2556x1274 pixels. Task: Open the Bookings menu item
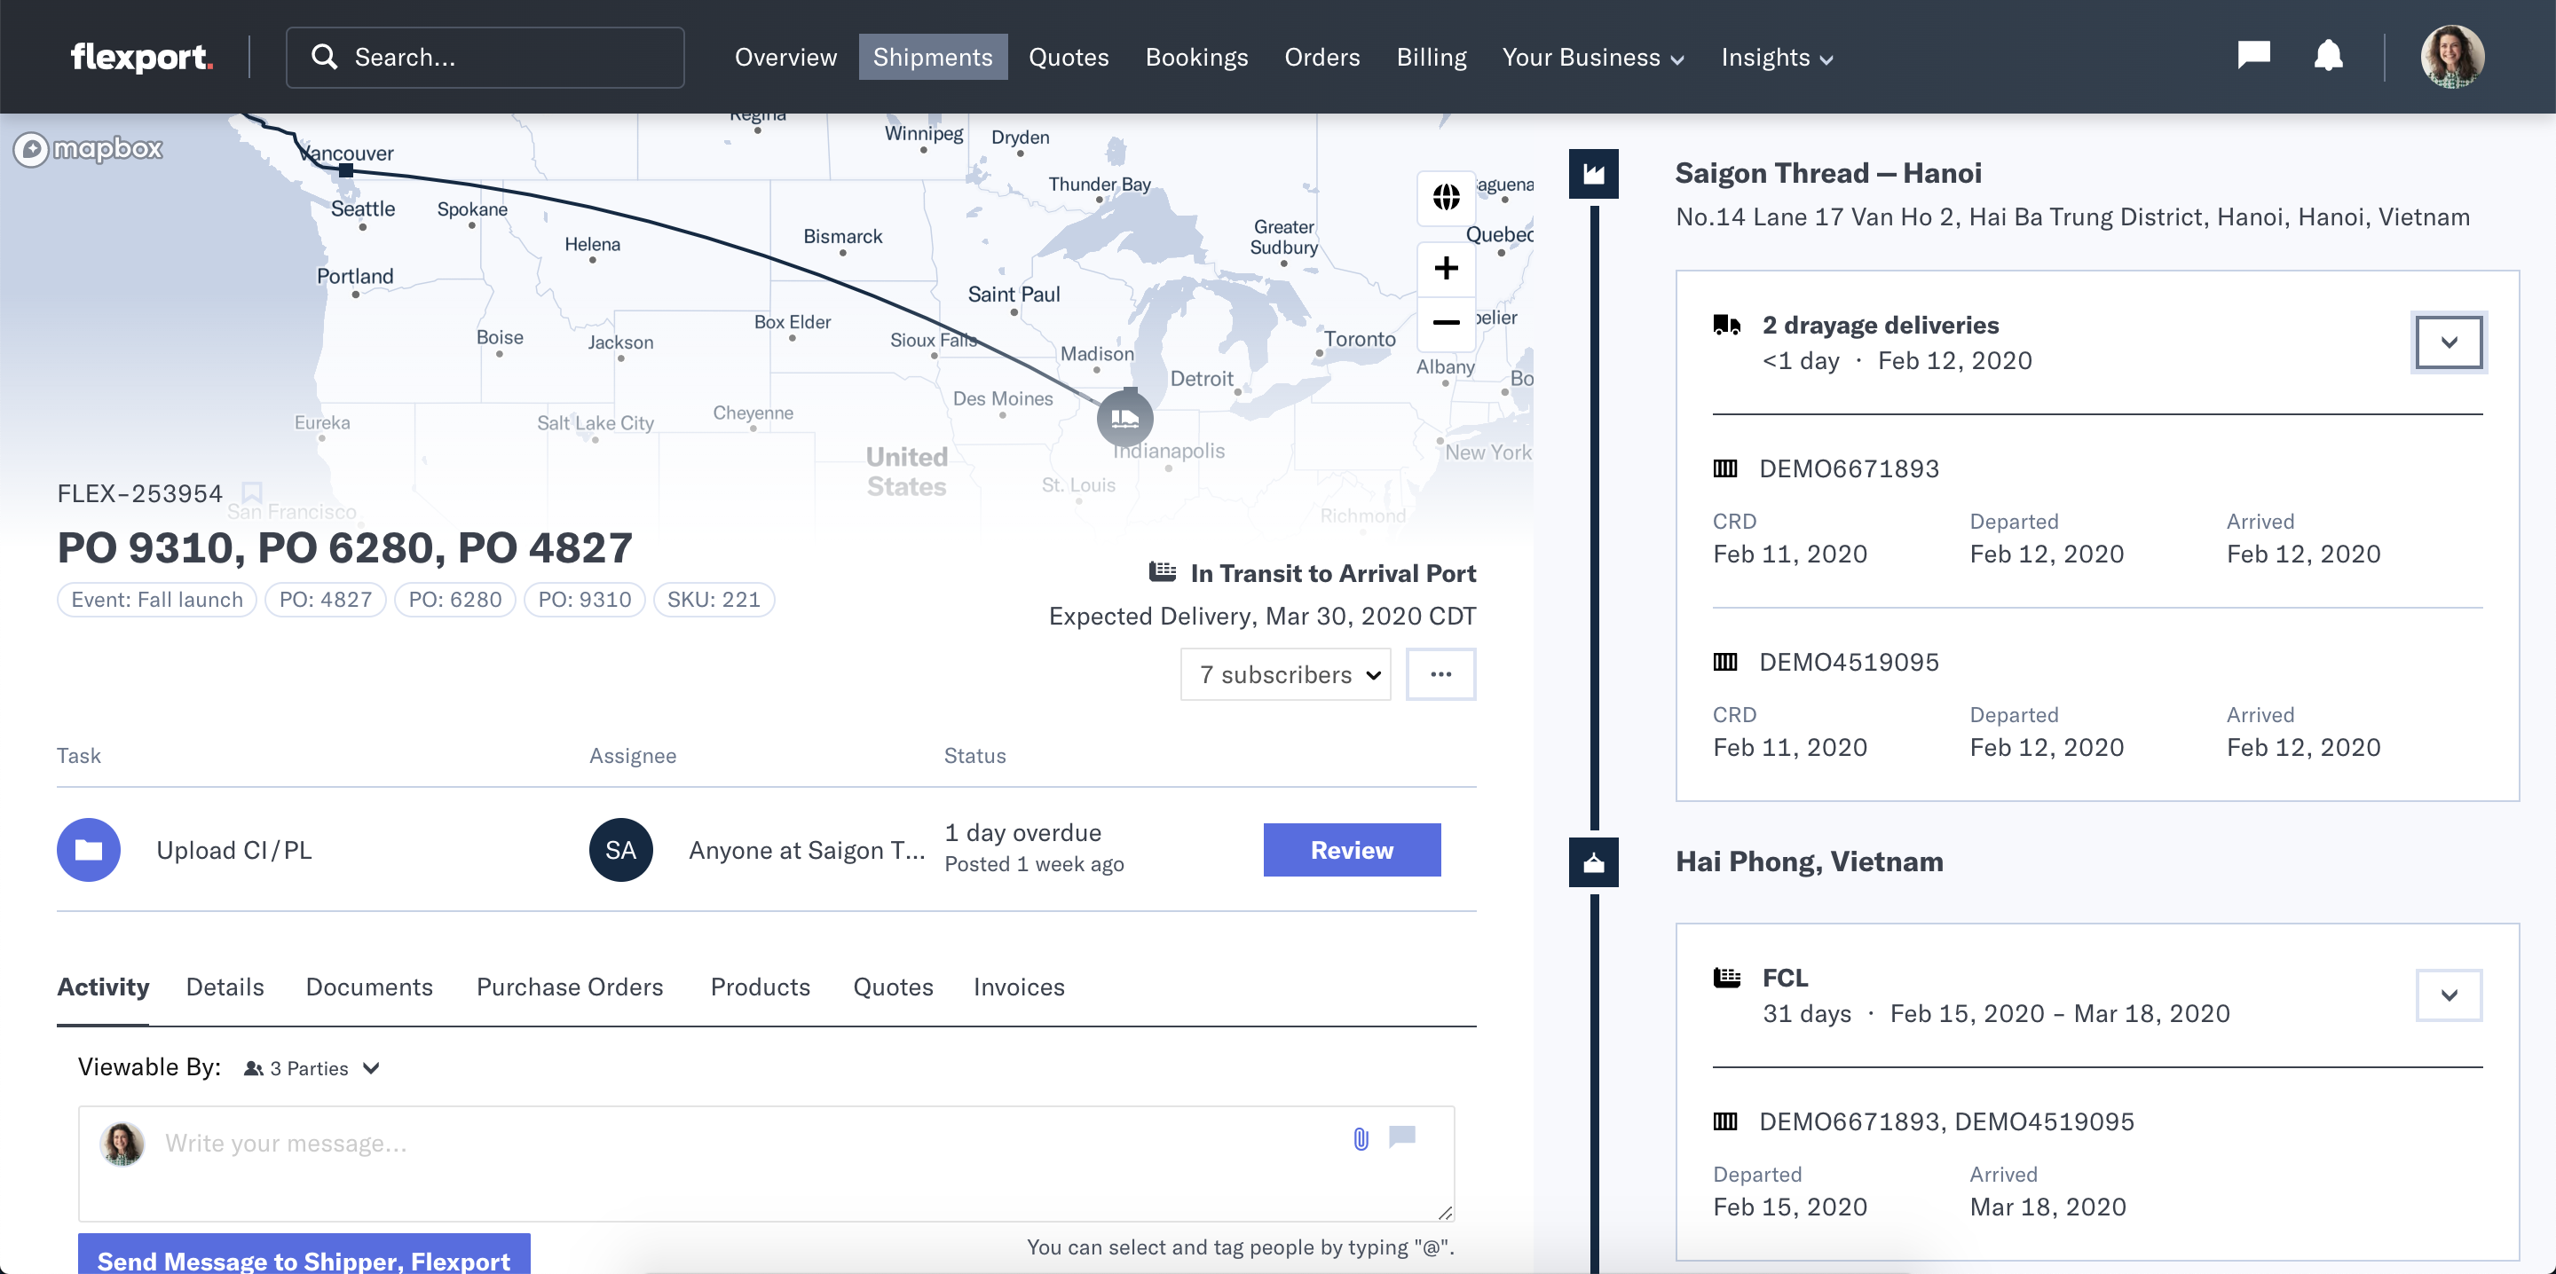point(1195,58)
